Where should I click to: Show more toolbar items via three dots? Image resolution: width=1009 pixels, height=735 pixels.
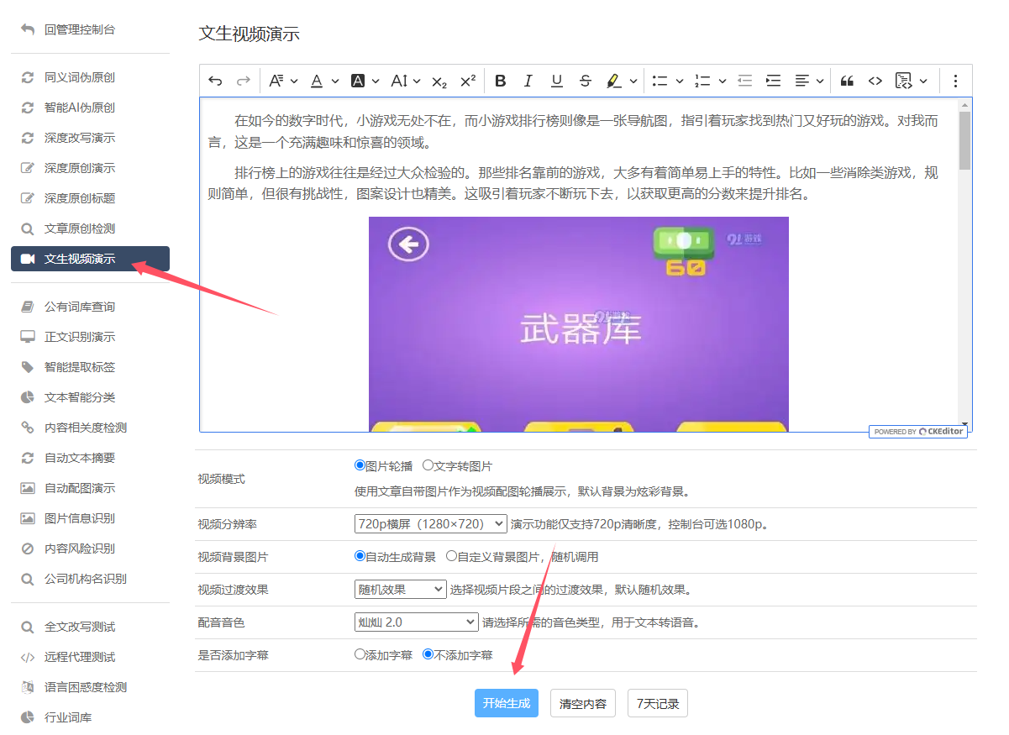954,81
